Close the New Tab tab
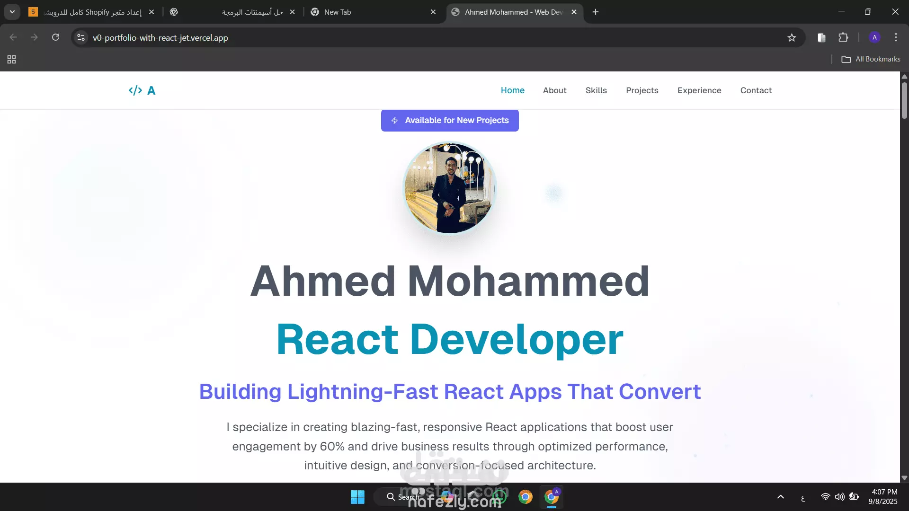 433,12
